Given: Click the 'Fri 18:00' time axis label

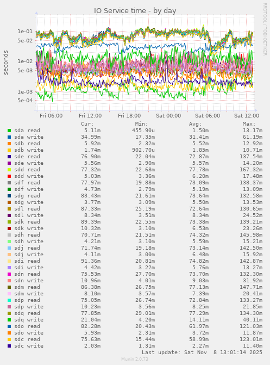Looking at the screenshot, I should click(x=129, y=116).
